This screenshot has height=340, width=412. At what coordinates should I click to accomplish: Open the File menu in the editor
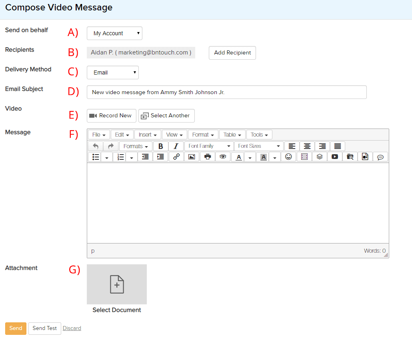(x=99, y=135)
